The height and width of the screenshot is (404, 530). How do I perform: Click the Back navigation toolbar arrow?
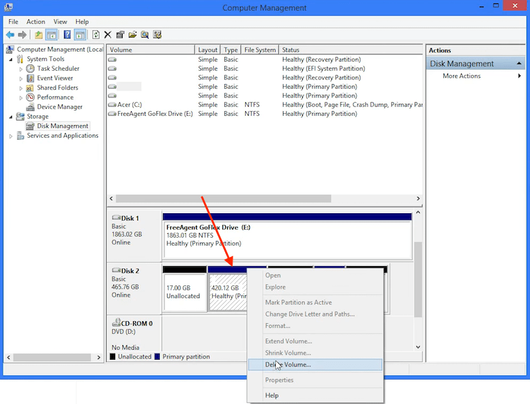click(9, 34)
